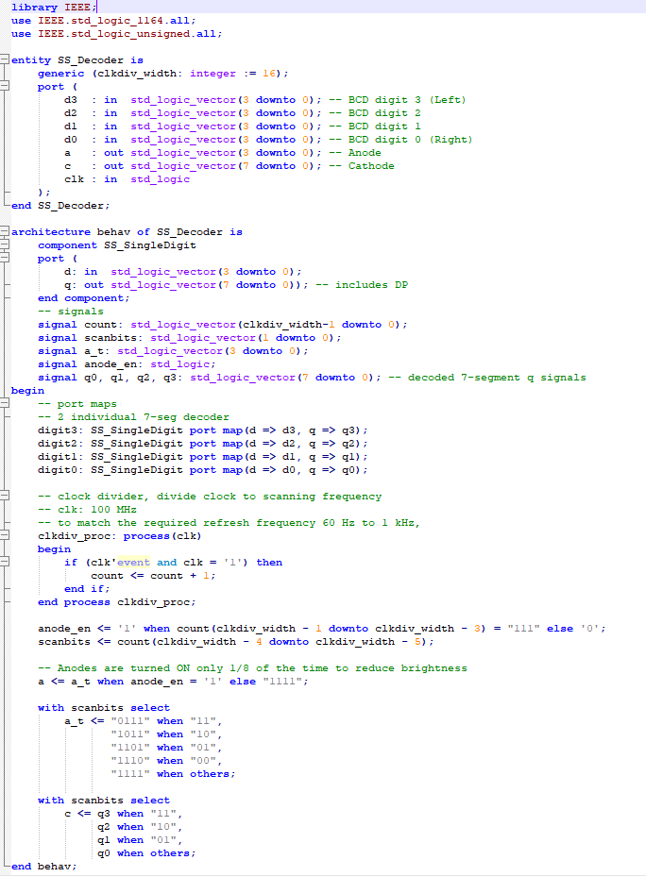Click the '"1011" when "10"' line
The height and width of the screenshot is (877, 646).
click(166, 734)
